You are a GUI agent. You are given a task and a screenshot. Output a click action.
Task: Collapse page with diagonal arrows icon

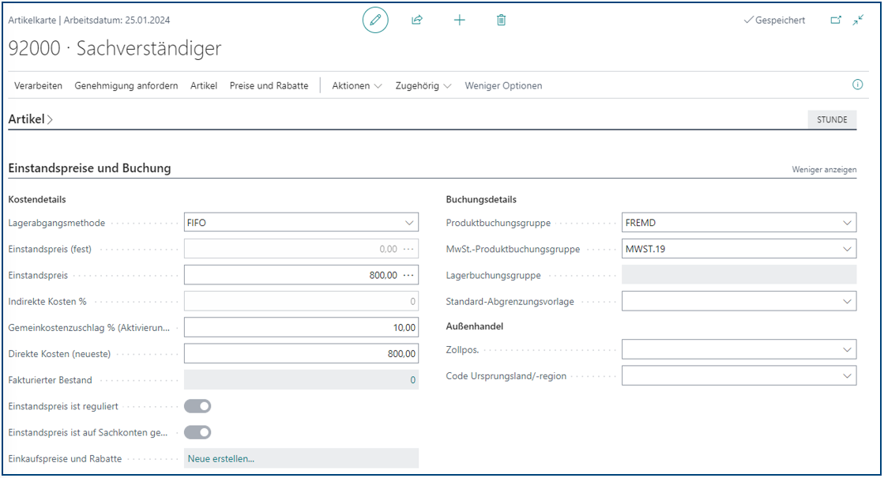(x=858, y=20)
